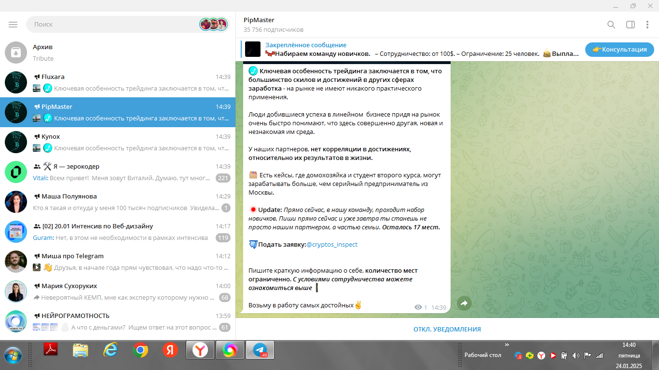Click the Yandex icon in the system tray
This screenshot has height=370, width=659.
click(x=541, y=356)
